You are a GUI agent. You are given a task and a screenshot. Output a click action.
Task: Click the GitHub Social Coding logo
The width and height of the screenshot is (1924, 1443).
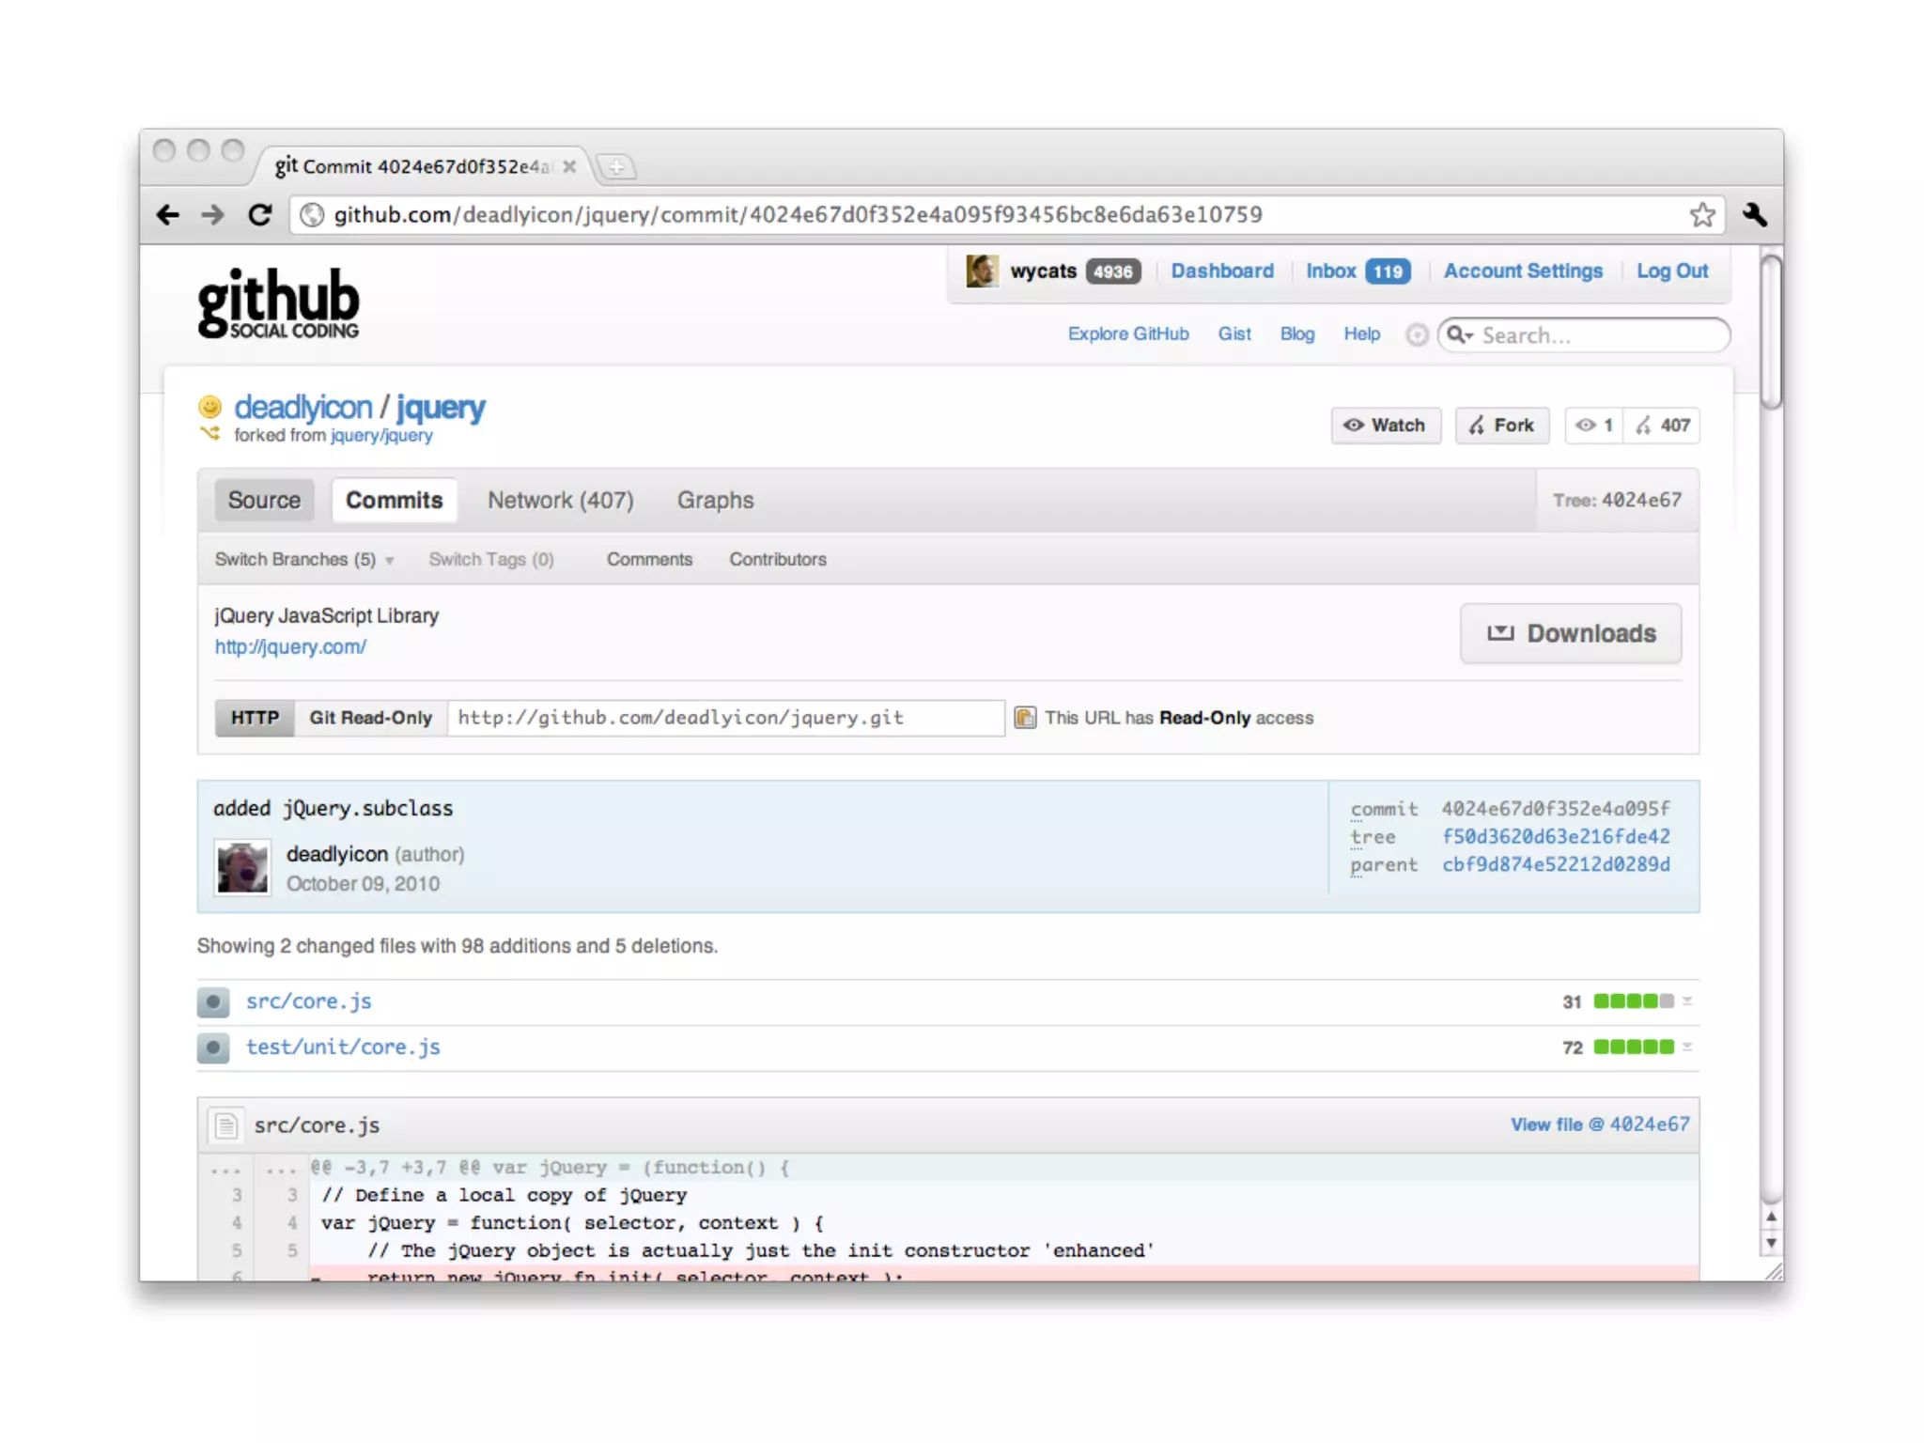coord(278,303)
